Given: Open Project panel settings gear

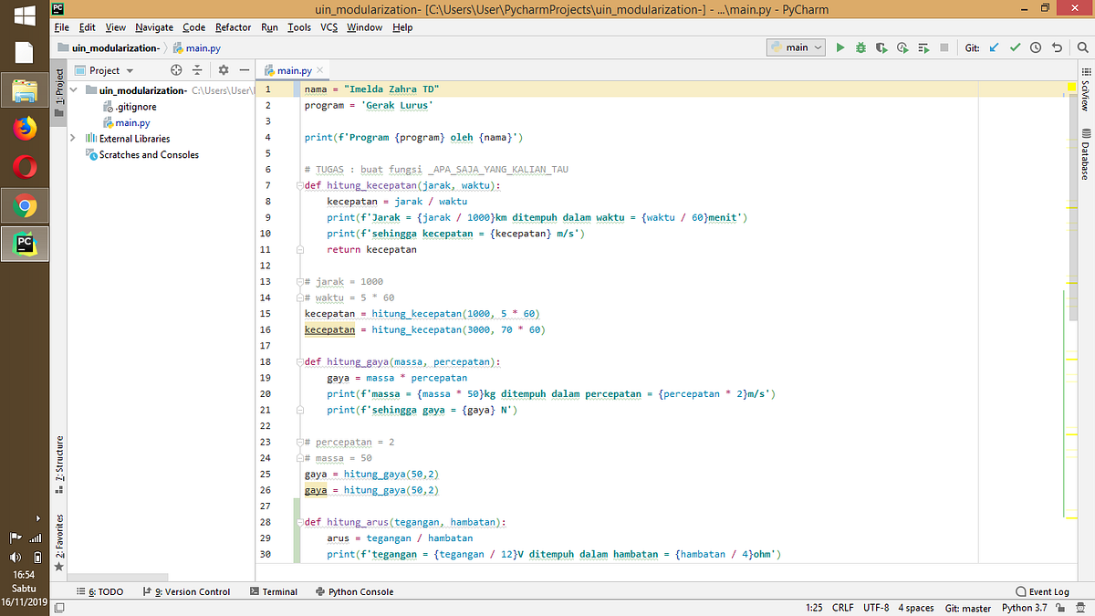Looking at the screenshot, I should coord(221,69).
